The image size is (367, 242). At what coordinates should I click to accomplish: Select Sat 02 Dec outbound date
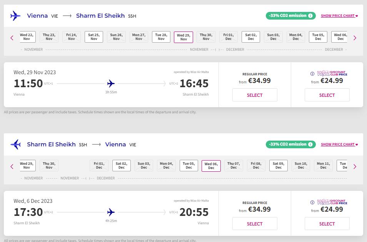click(251, 37)
